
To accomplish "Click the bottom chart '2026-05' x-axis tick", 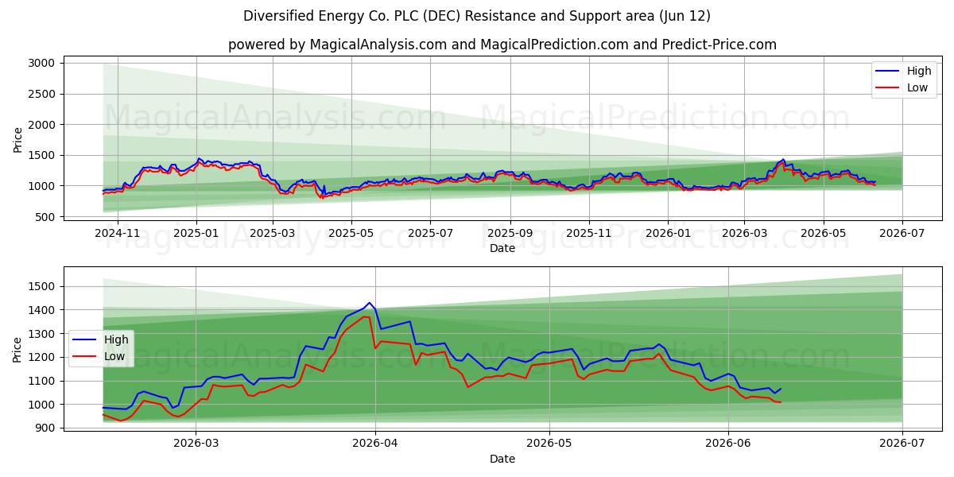I will [549, 444].
